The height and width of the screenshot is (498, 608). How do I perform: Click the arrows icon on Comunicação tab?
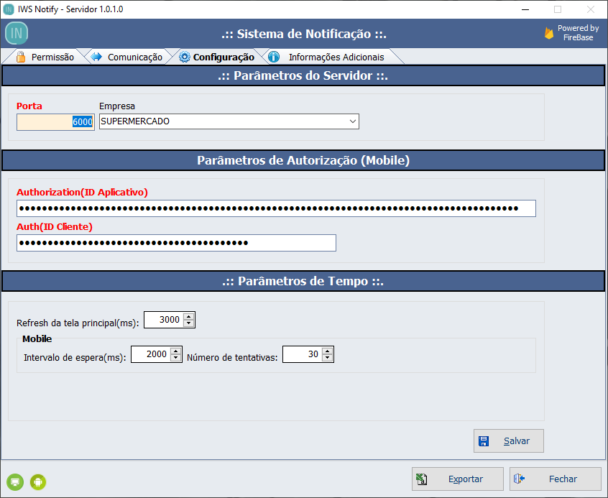pos(97,57)
